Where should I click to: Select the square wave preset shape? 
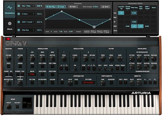106,32
